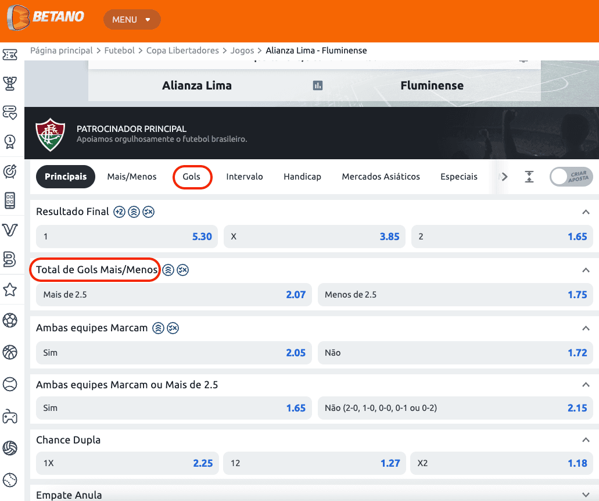599x501 pixels.
Task: Click stacked-arrows icon beside Ambas equipes Marcam
Action: click(159, 328)
